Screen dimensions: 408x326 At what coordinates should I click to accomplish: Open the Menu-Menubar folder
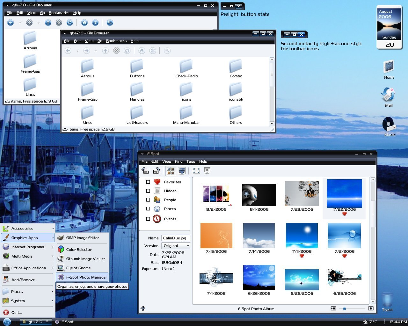point(186,115)
